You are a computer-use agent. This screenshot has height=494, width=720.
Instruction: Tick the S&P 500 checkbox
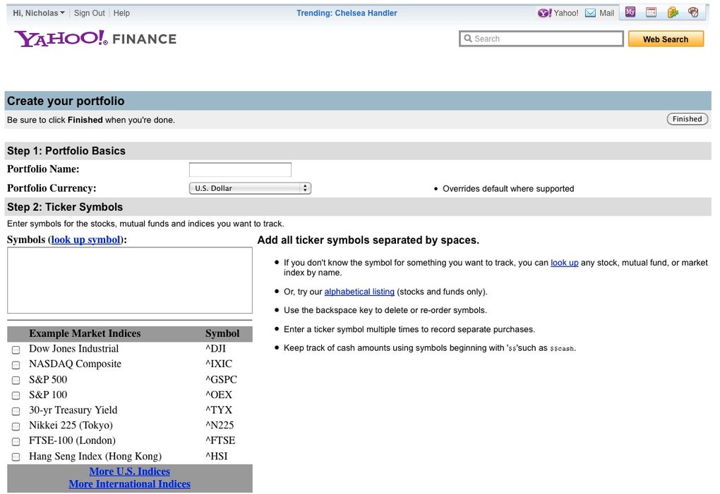coord(16,381)
